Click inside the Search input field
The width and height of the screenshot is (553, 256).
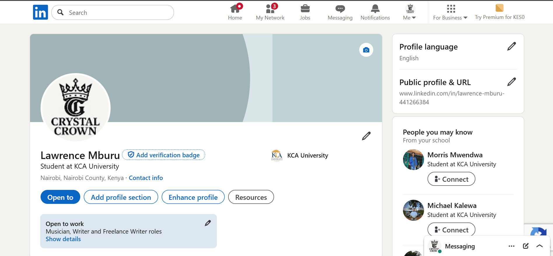(x=117, y=13)
